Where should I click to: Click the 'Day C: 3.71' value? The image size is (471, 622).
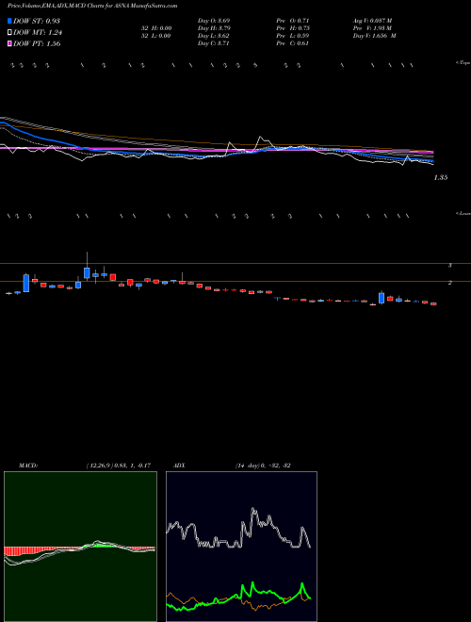(213, 43)
